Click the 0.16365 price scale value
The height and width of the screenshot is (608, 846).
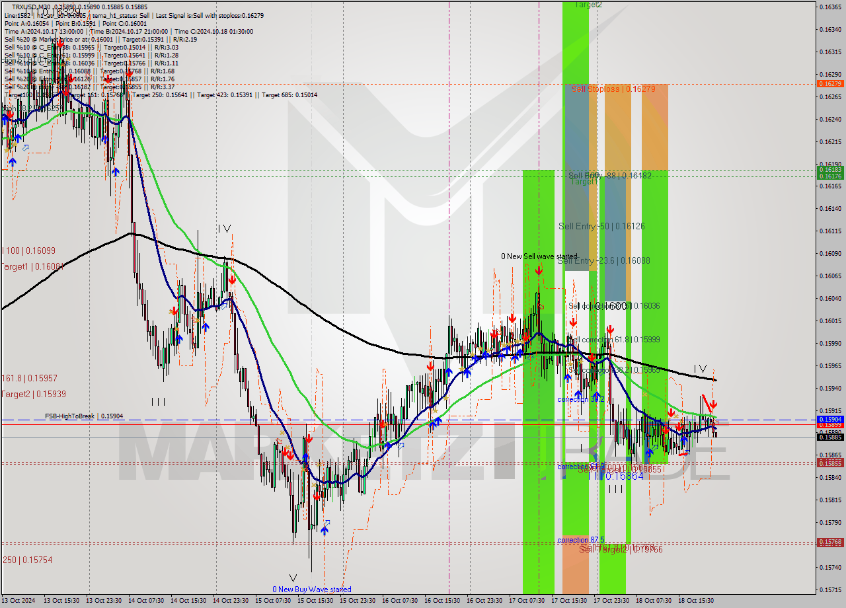pos(830,7)
